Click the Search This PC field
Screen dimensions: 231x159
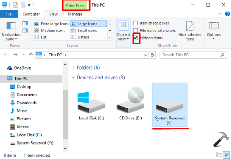[x=193, y=55]
